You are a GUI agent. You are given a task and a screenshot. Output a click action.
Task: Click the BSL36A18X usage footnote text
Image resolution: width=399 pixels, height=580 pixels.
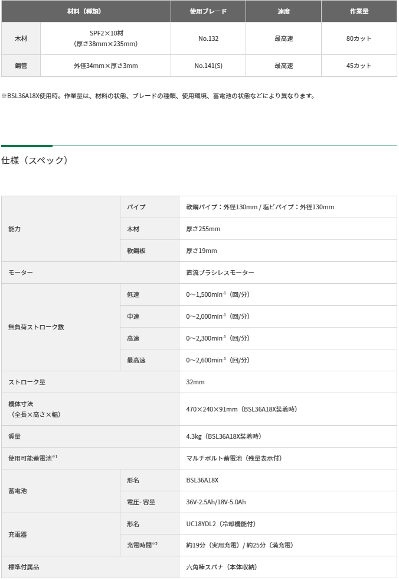(x=158, y=96)
